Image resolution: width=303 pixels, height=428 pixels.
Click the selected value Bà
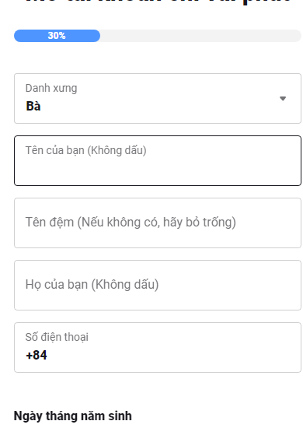tap(33, 106)
